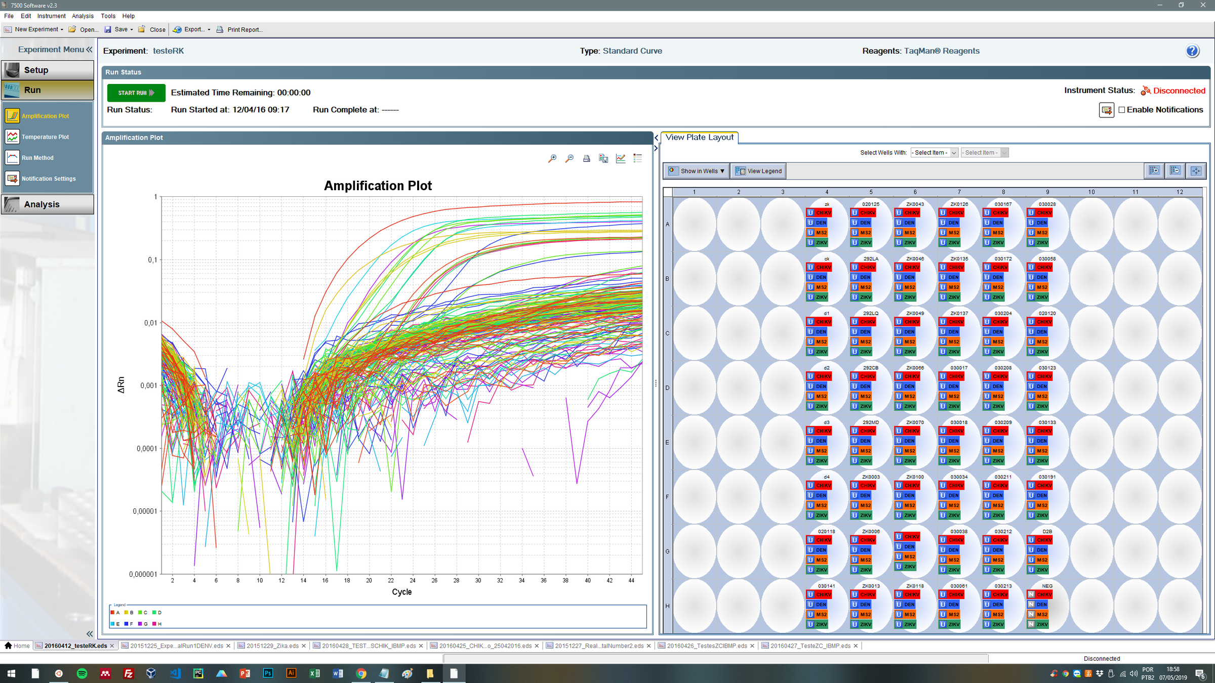1215x683 pixels.
Task: Toggle the plot legend list icon
Action: tap(638, 158)
